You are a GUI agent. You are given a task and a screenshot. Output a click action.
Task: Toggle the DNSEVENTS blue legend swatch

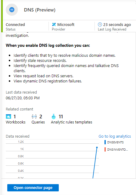(x=105, y=142)
